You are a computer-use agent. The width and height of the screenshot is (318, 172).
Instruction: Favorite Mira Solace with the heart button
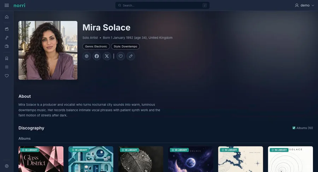point(121,56)
